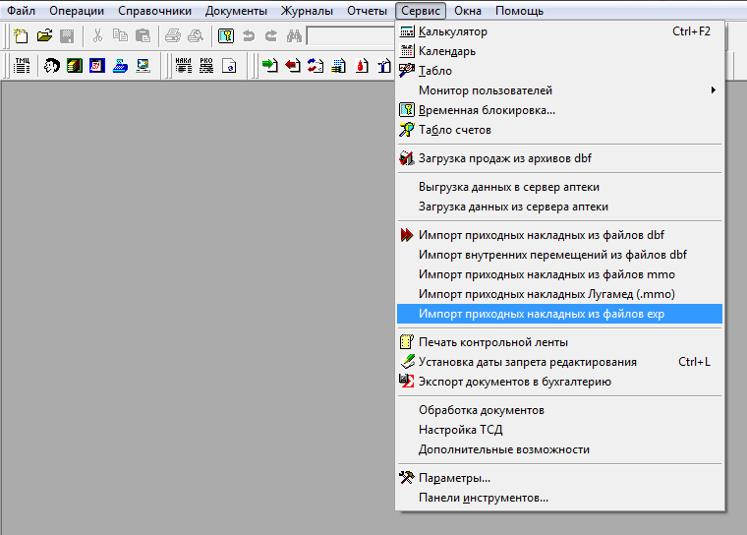Click the New document icon
This screenshot has height=535, width=747.
23,36
